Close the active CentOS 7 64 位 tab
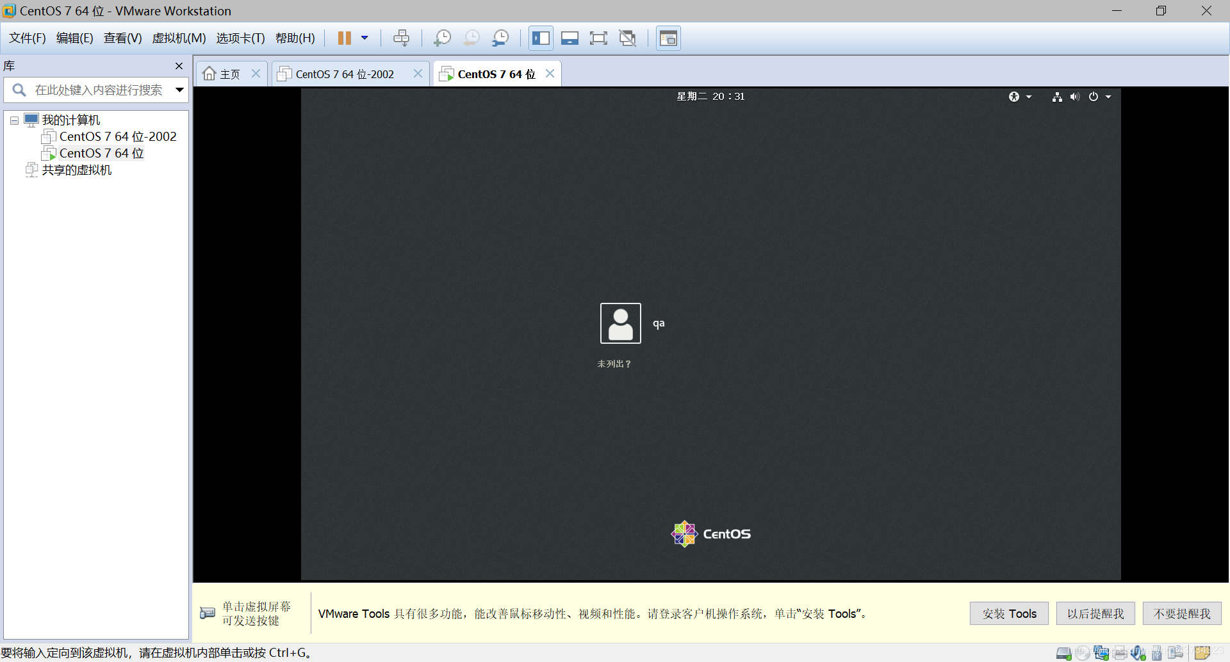Viewport: 1230px width, 662px height. [550, 74]
